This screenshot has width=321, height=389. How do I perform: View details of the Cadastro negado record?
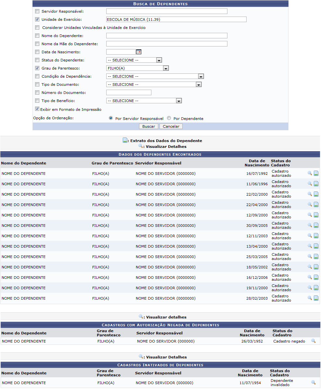click(313, 341)
